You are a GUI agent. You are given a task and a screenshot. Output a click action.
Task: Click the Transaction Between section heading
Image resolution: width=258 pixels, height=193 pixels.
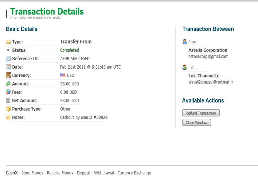(208, 29)
